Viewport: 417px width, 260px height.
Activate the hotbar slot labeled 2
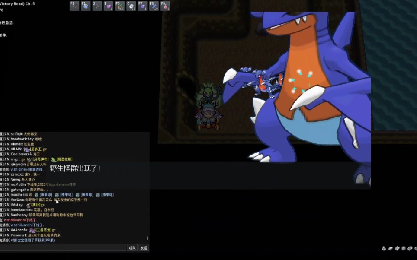tap(97, 6)
